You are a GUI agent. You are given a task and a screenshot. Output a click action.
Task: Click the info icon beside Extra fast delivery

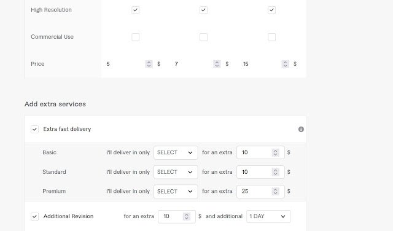[301, 129]
